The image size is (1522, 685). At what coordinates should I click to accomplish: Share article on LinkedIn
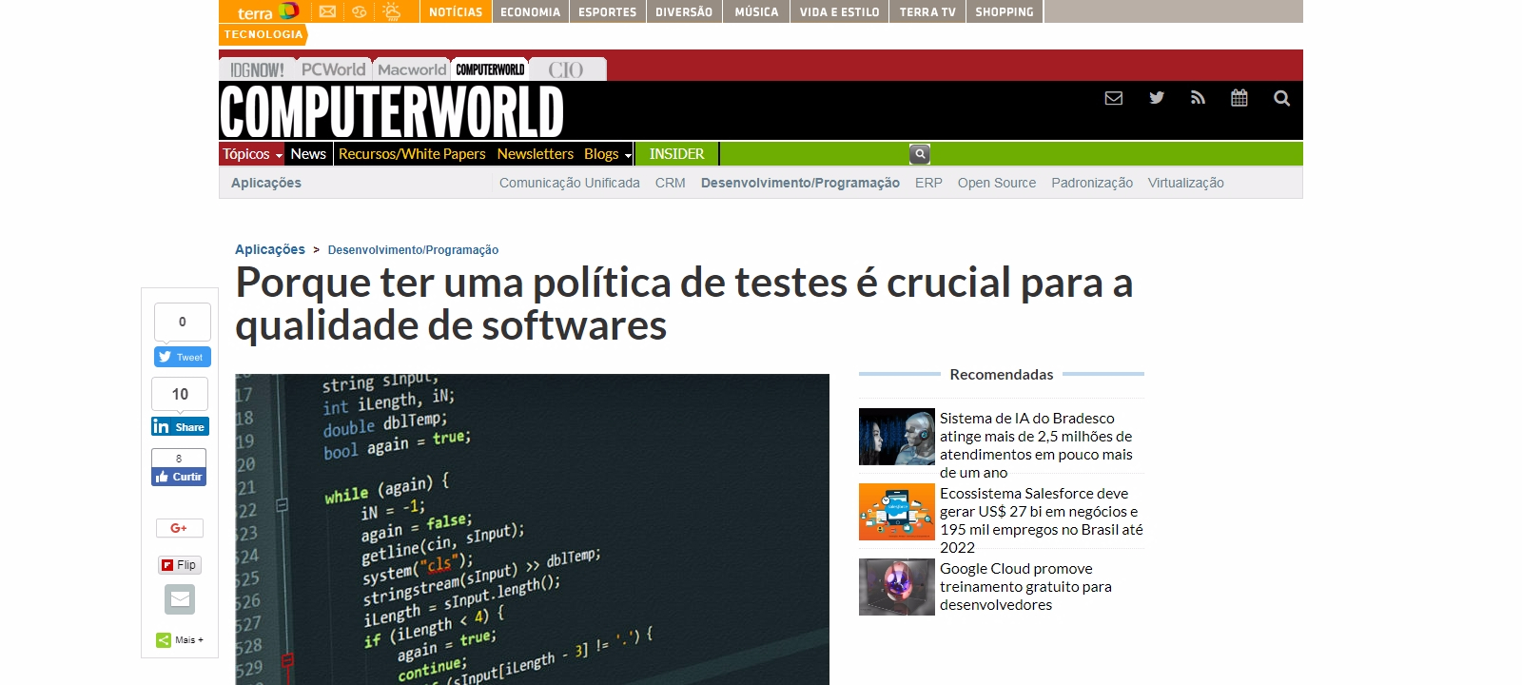(180, 427)
